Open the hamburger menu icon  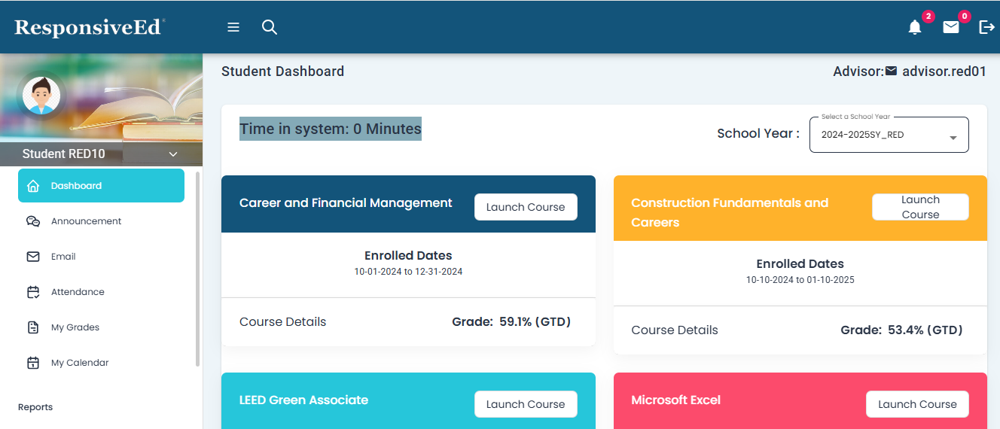(x=233, y=27)
